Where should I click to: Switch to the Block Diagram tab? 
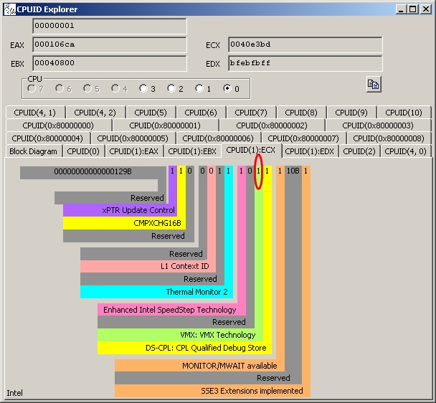coord(34,151)
